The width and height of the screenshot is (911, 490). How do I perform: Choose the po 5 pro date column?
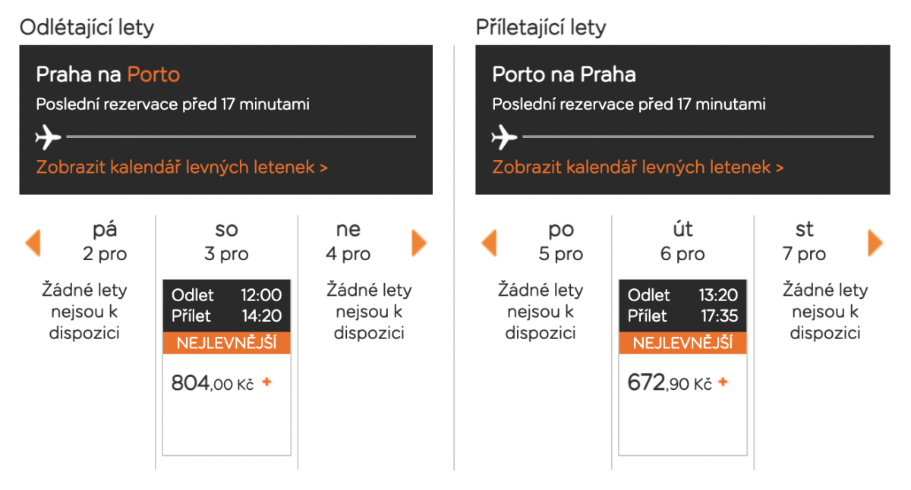(x=561, y=241)
